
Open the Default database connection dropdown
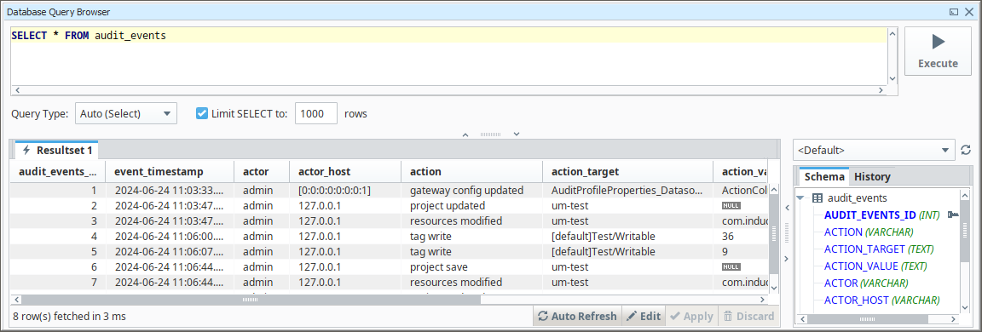[x=874, y=150]
